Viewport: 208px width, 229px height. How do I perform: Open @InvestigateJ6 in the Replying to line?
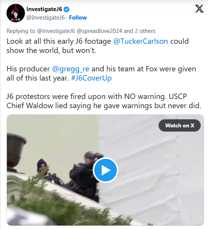point(56,31)
